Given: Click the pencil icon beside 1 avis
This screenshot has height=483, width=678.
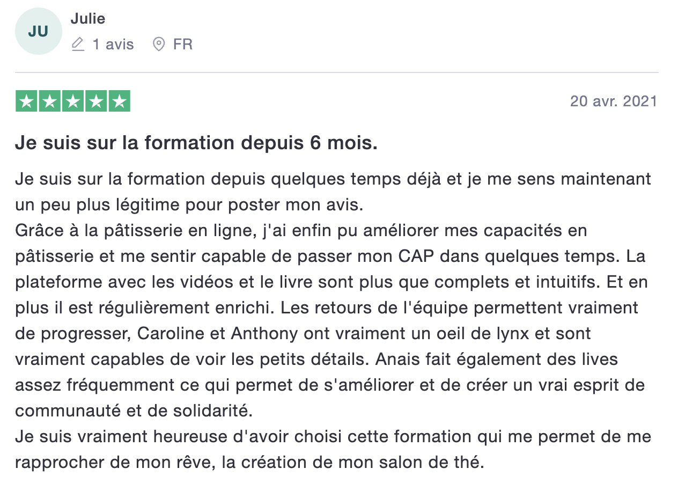Looking at the screenshot, I should click(x=78, y=44).
